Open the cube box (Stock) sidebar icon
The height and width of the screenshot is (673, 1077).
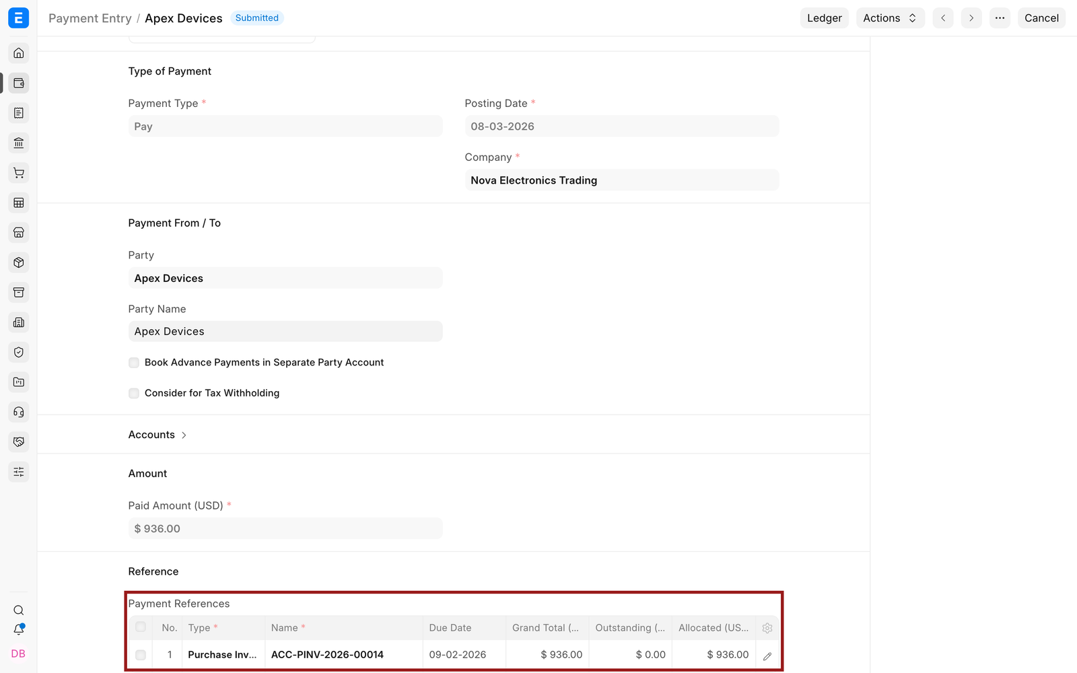coord(19,262)
